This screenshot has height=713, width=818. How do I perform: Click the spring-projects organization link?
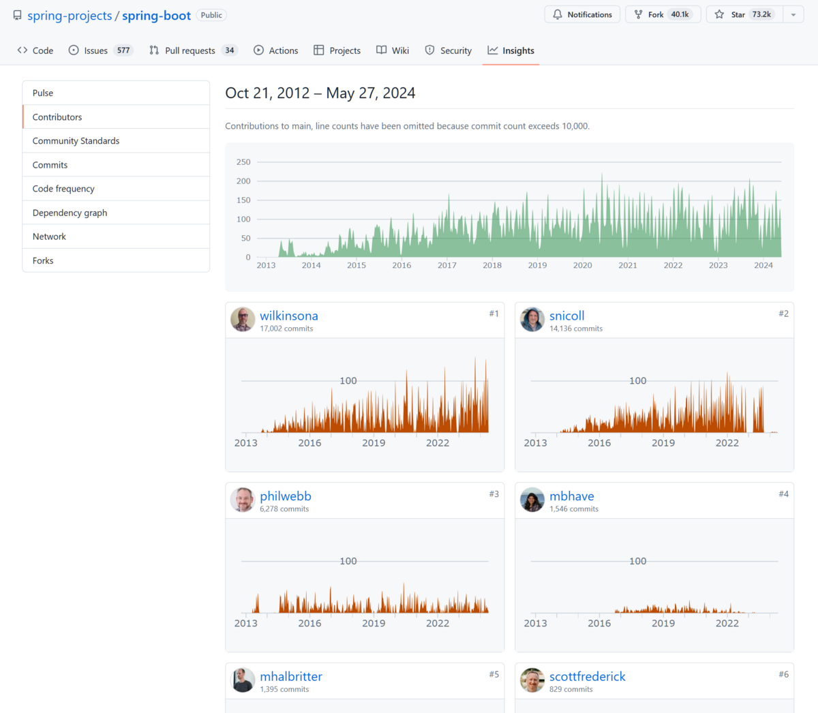(70, 16)
